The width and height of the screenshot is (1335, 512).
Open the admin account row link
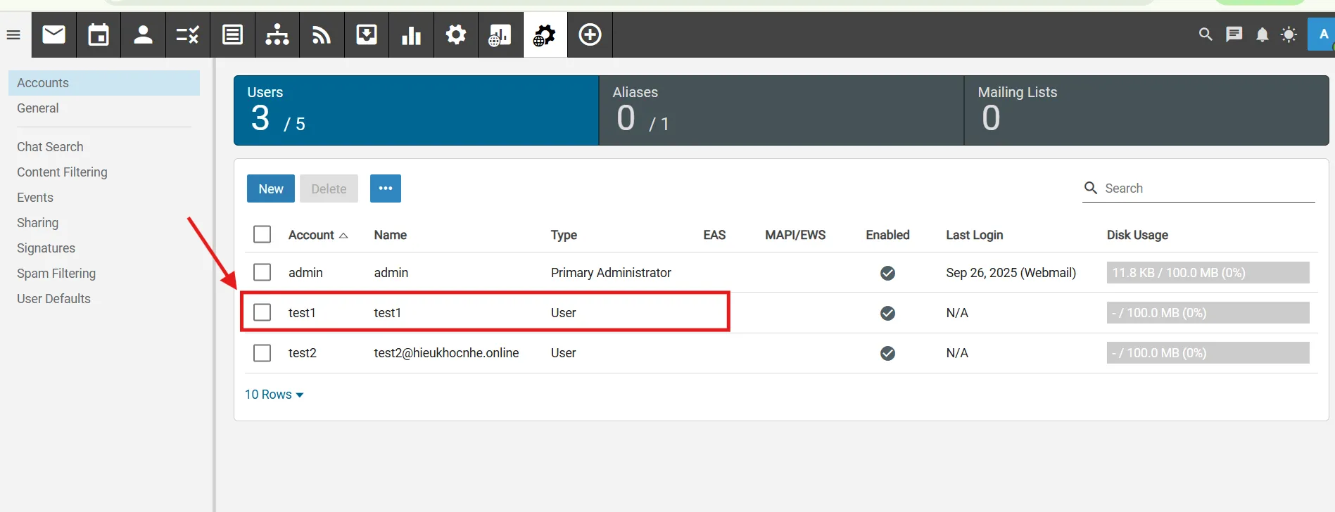(305, 273)
